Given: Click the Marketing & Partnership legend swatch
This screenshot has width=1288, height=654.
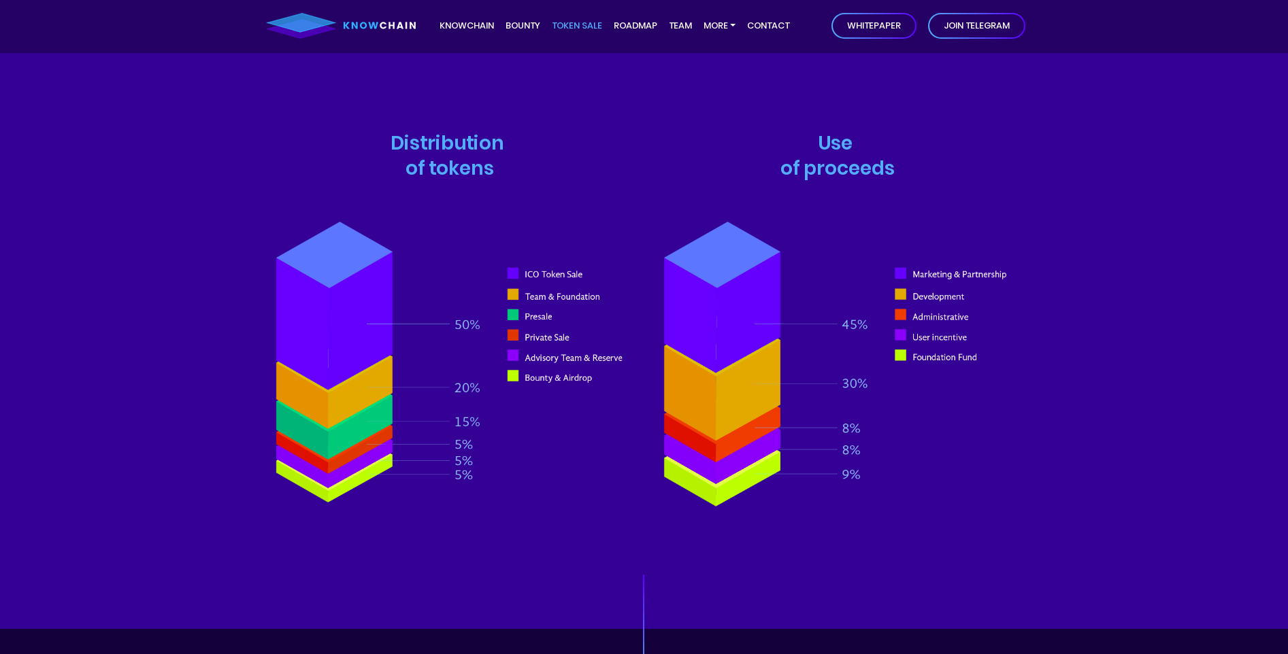Looking at the screenshot, I should click(x=900, y=273).
